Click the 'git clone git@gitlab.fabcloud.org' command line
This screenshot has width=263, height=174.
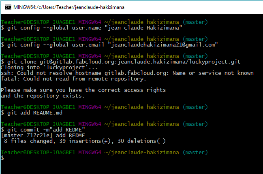coord(121,62)
